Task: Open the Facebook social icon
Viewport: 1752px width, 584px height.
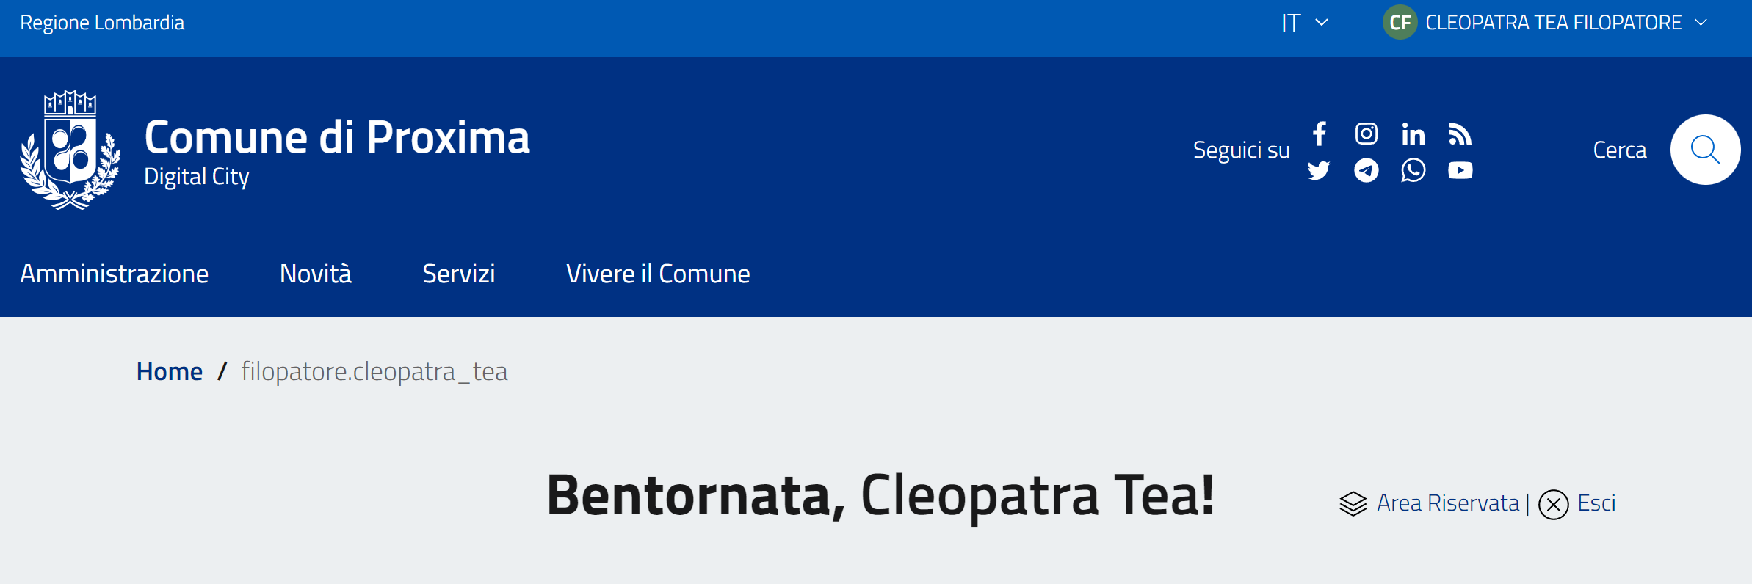Action: point(1320,134)
